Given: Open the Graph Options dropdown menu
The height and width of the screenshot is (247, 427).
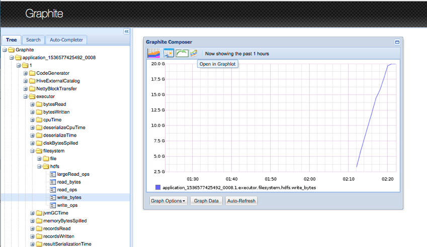Looking at the screenshot, I should point(168,201).
